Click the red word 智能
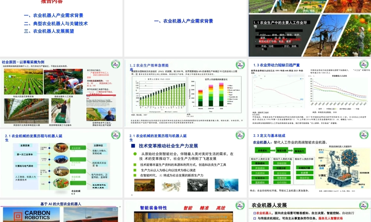This screenshot has width=371, height=222. (188, 208)
